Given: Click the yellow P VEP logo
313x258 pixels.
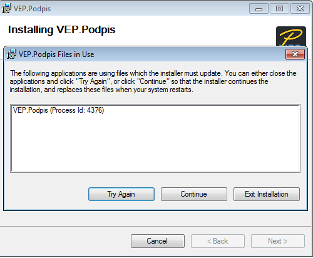Looking at the screenshot, I should point(291,36).
